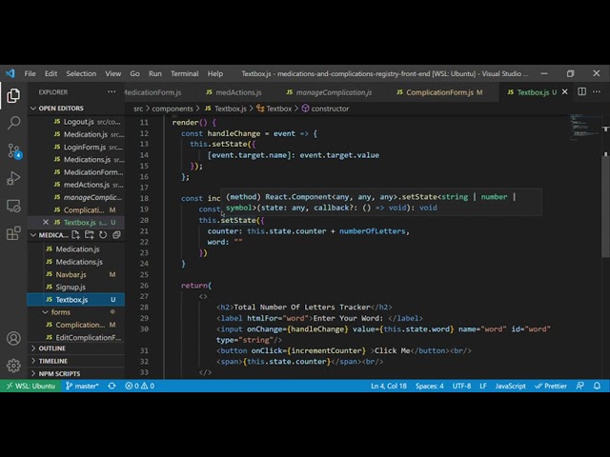This screenshot has width=610, height=457.
Task: Open the notifications bell
Action: coord(598,386)
